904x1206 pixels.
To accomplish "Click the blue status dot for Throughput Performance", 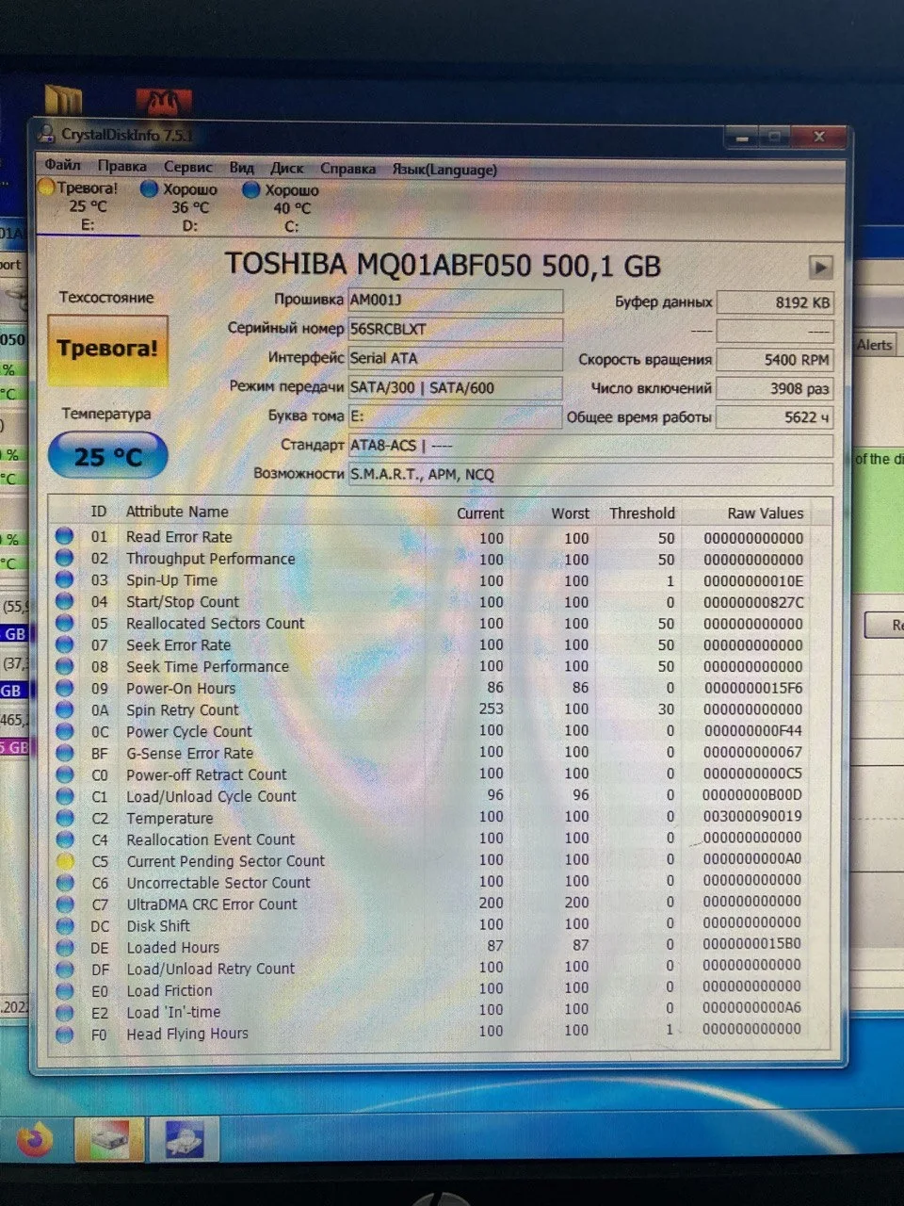I will pos(65,557).
